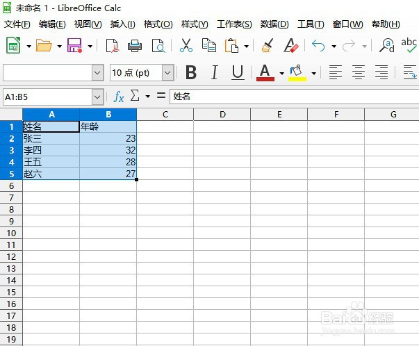The image size is (419, 346).
Task: Open the 插入(I) menu
Action: coord(123,24)
